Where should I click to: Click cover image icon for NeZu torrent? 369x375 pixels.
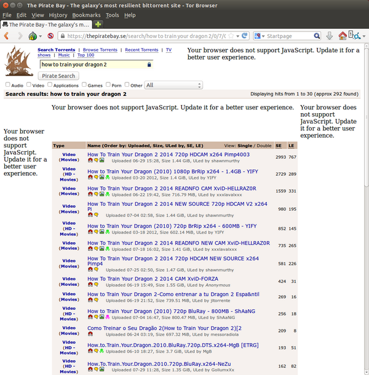pos(101,369)
